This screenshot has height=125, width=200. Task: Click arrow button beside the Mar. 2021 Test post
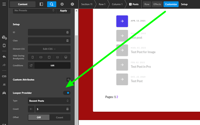point(122,36)
